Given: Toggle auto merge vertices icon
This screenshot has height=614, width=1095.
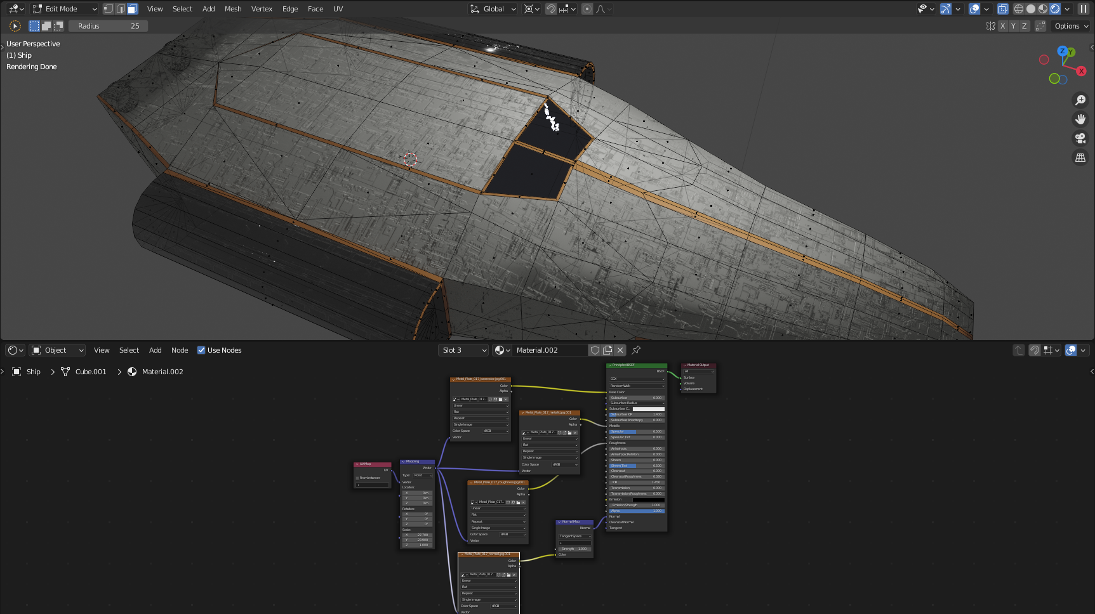Looking at the screenshot, I should 1040,26.
